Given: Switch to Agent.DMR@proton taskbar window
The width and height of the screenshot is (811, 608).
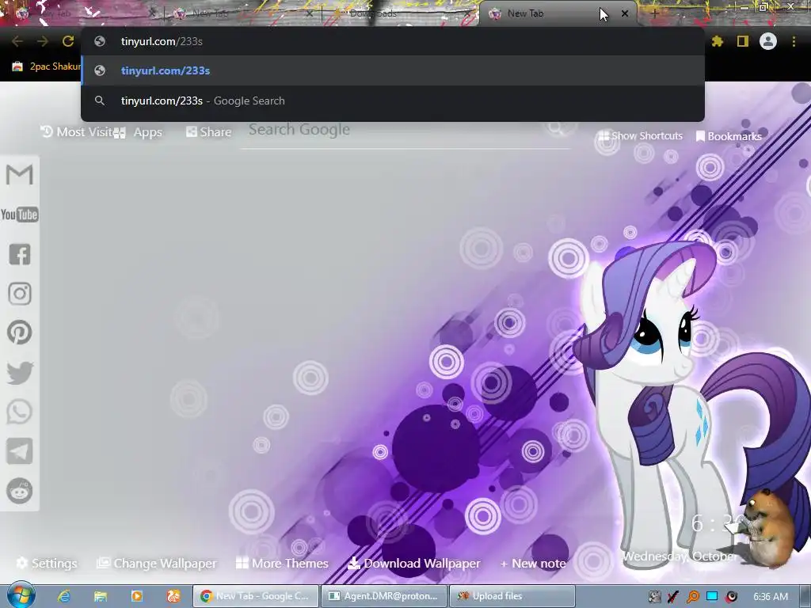Looking at the screenshot, I should pyautogui.click(x=384, y=596).
